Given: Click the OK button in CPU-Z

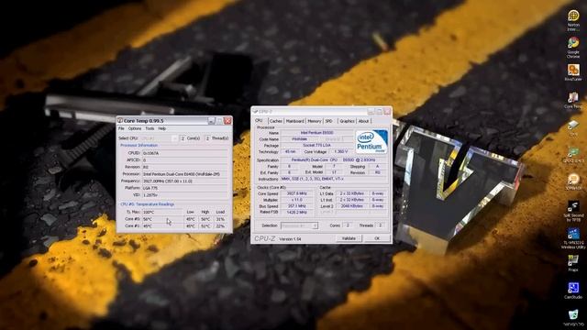Looking at the screenshot, I should click(x=377, y=238).
